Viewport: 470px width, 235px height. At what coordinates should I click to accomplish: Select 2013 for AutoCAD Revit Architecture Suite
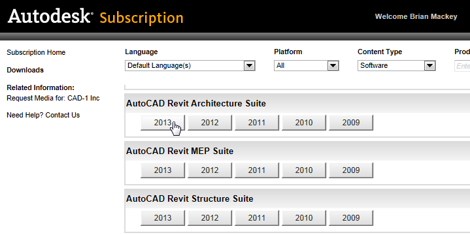(163, 123)
